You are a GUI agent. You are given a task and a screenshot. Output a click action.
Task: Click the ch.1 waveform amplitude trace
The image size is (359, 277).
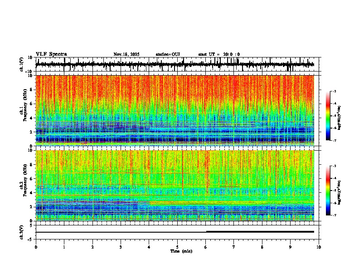pyautogui.click(x=175, y=65)
